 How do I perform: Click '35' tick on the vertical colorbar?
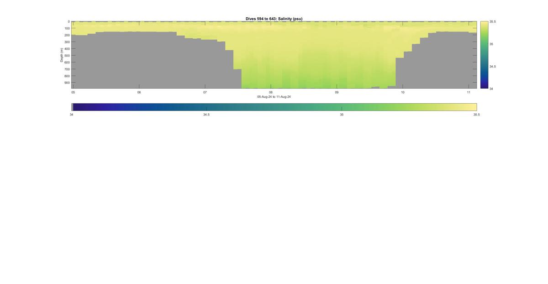coord(491,44)
